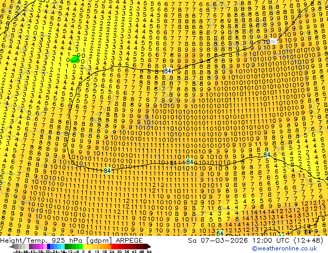The width and height of the screenshot is (328, 253).
Task: Click the magenta legend swatch near -36
Action: (41, 247)
